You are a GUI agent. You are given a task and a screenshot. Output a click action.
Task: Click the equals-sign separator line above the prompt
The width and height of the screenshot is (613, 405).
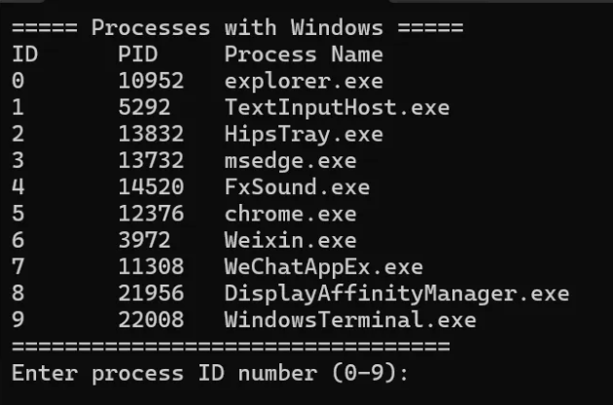[x=231, y=347]
